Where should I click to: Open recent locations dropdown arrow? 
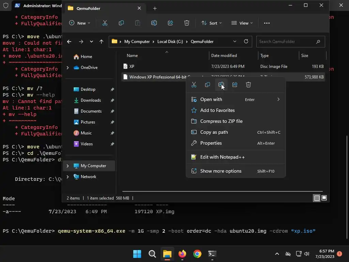coord(91,41)
